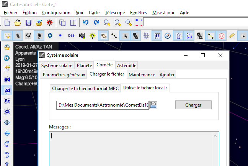This screenshot has width=248, height=166.
Task: Click the search box in top toolbar
Action: pyautogui.click(x=195, y=23)
